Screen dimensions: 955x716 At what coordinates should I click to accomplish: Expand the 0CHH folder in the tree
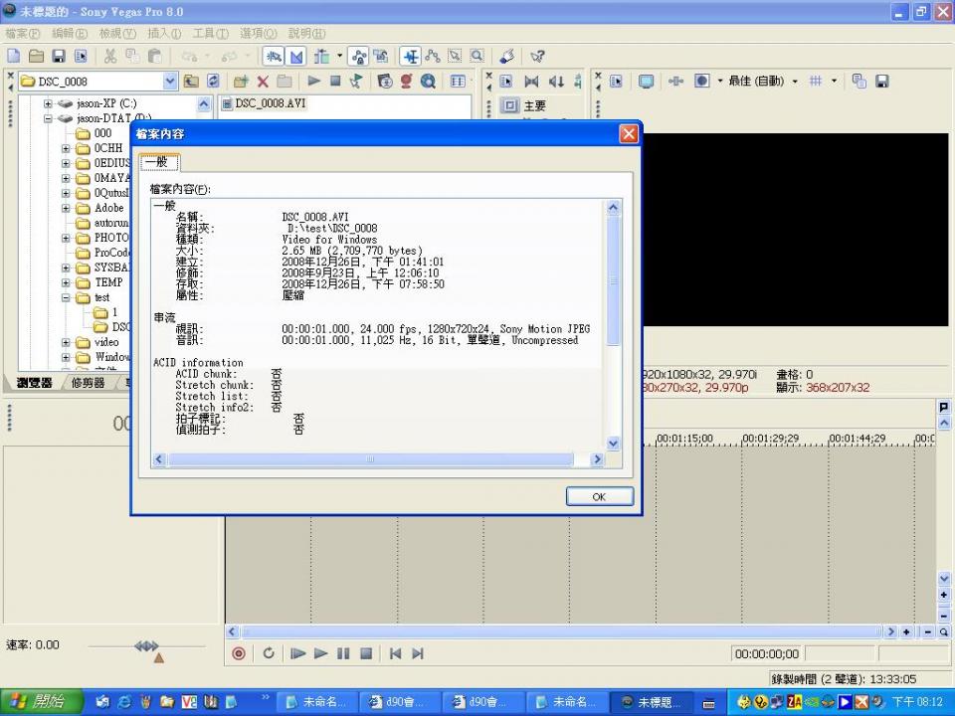pos(67,148)
